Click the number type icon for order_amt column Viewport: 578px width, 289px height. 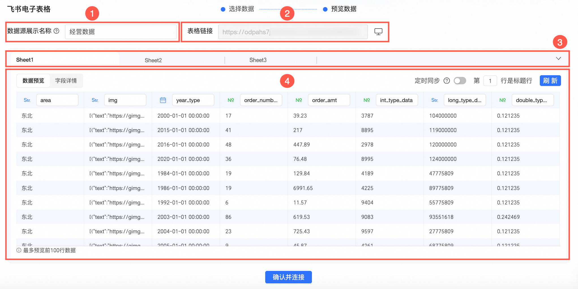(x=299, y=100)
